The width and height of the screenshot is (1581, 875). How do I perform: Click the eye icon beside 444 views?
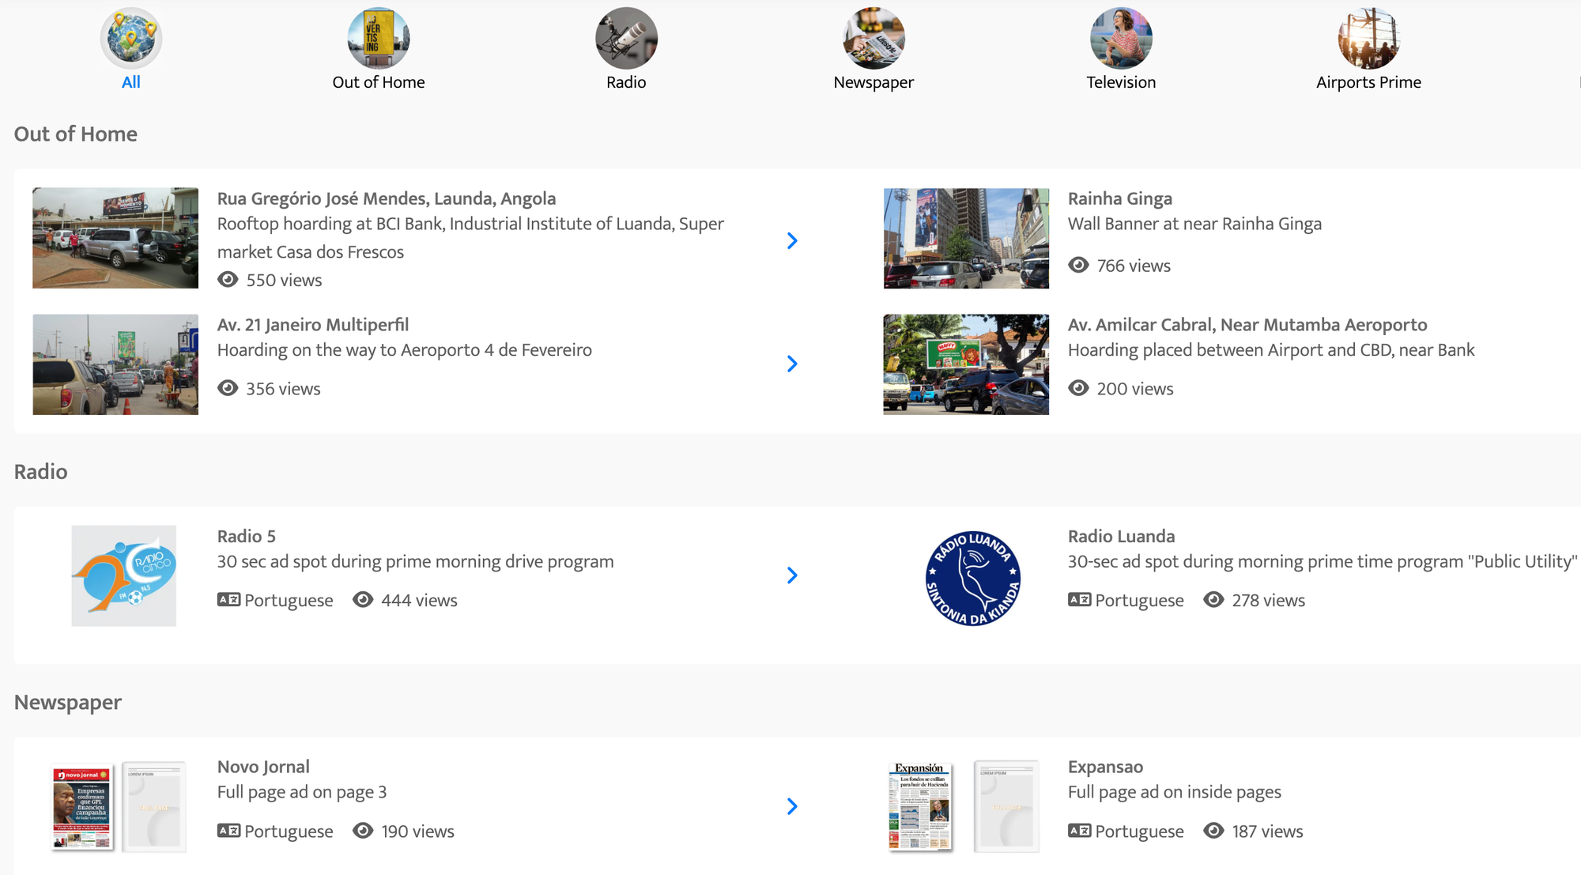point(363,600)
